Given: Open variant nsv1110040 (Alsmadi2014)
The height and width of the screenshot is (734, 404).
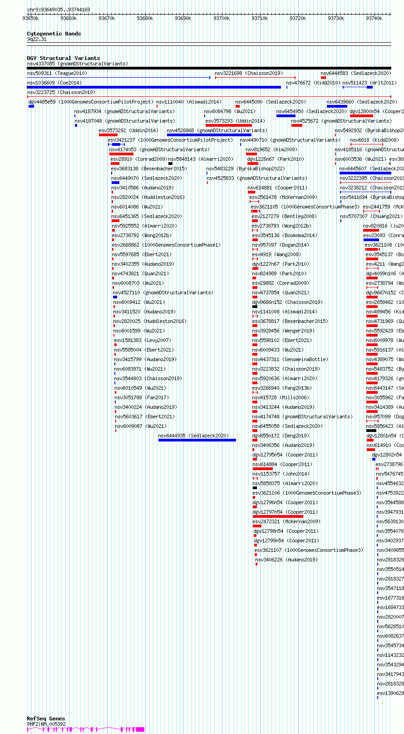Looking at the screenshot, I should [x=189, y=102].
